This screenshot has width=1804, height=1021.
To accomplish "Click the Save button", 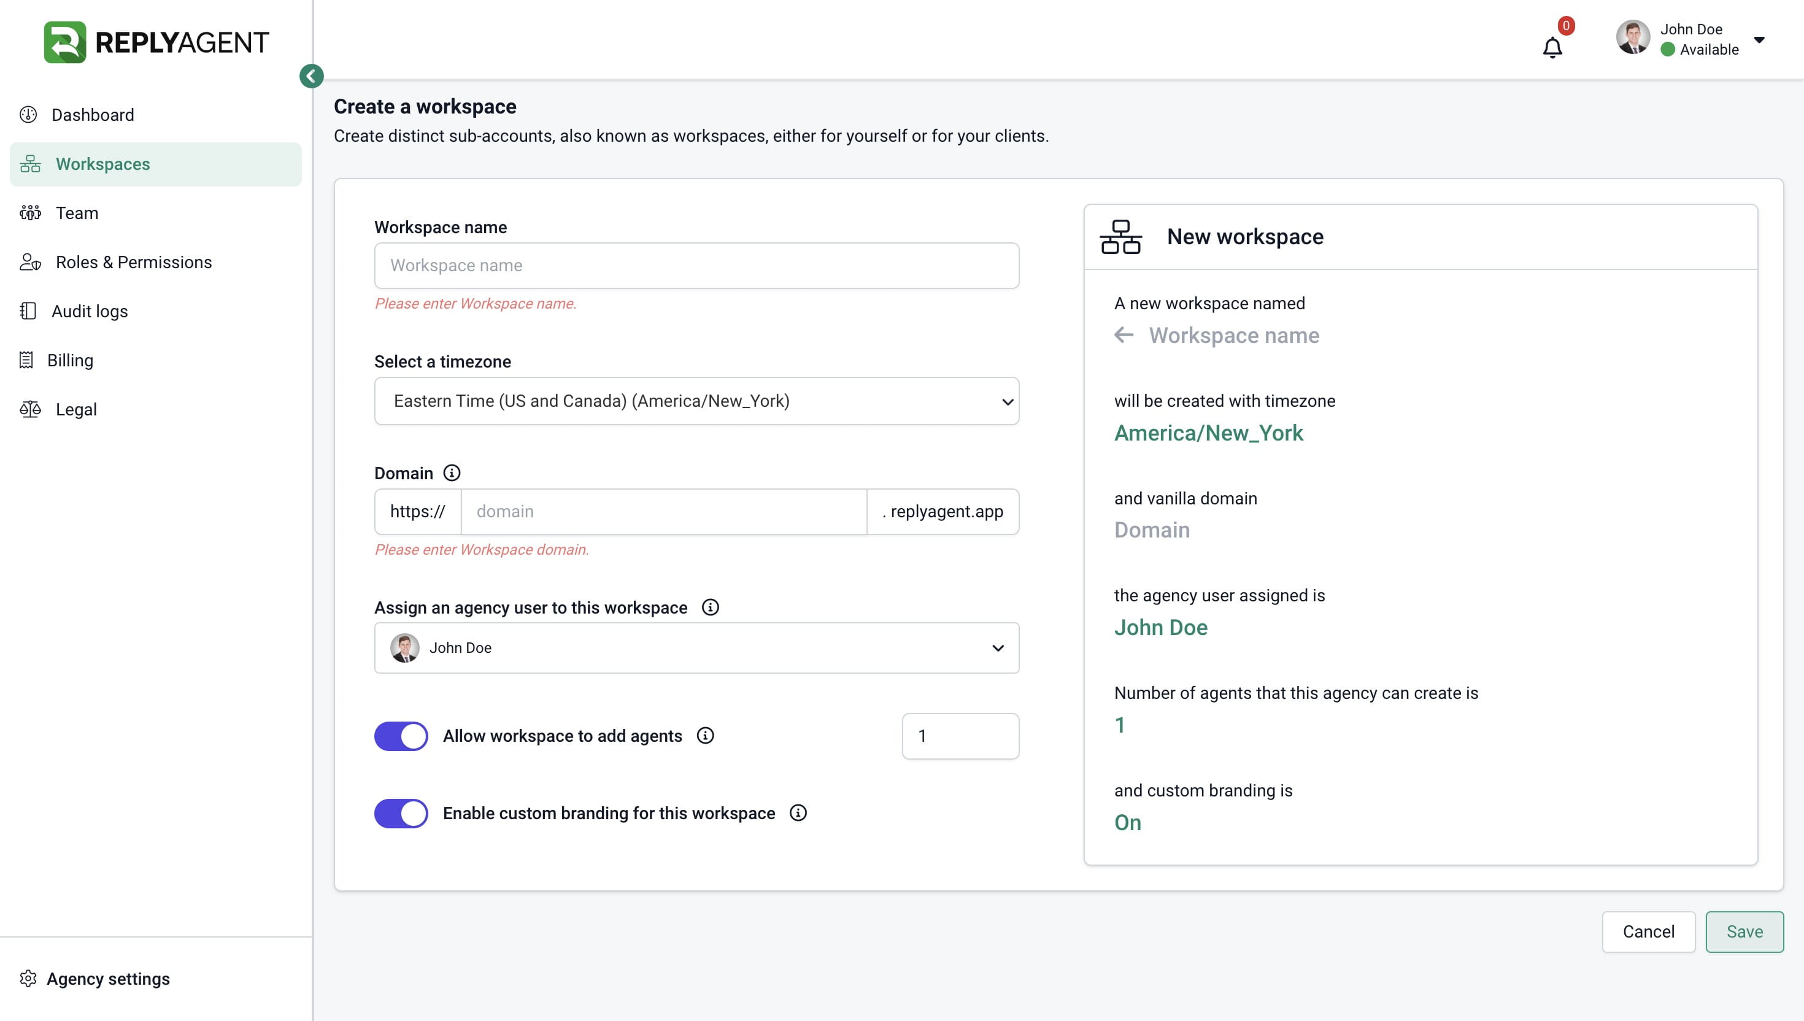I will [x=1744, y=931].
